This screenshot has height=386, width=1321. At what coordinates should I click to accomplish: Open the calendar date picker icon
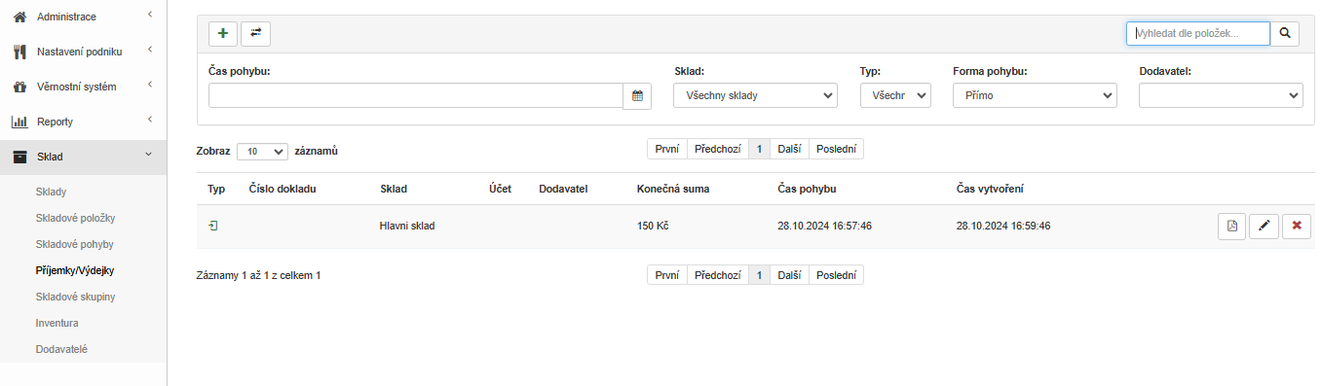(637, 95)
